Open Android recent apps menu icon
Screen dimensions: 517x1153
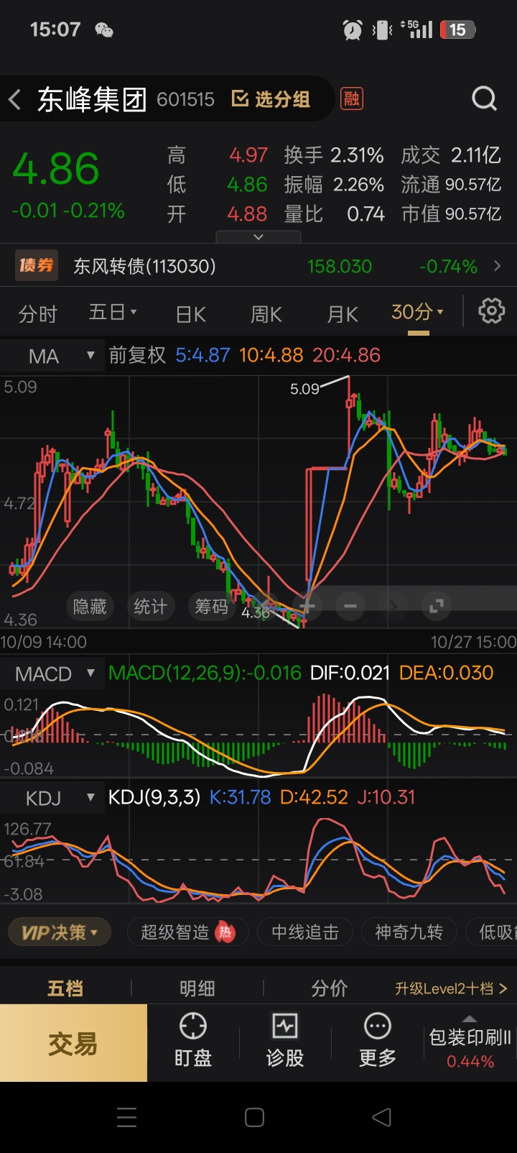127,1117
